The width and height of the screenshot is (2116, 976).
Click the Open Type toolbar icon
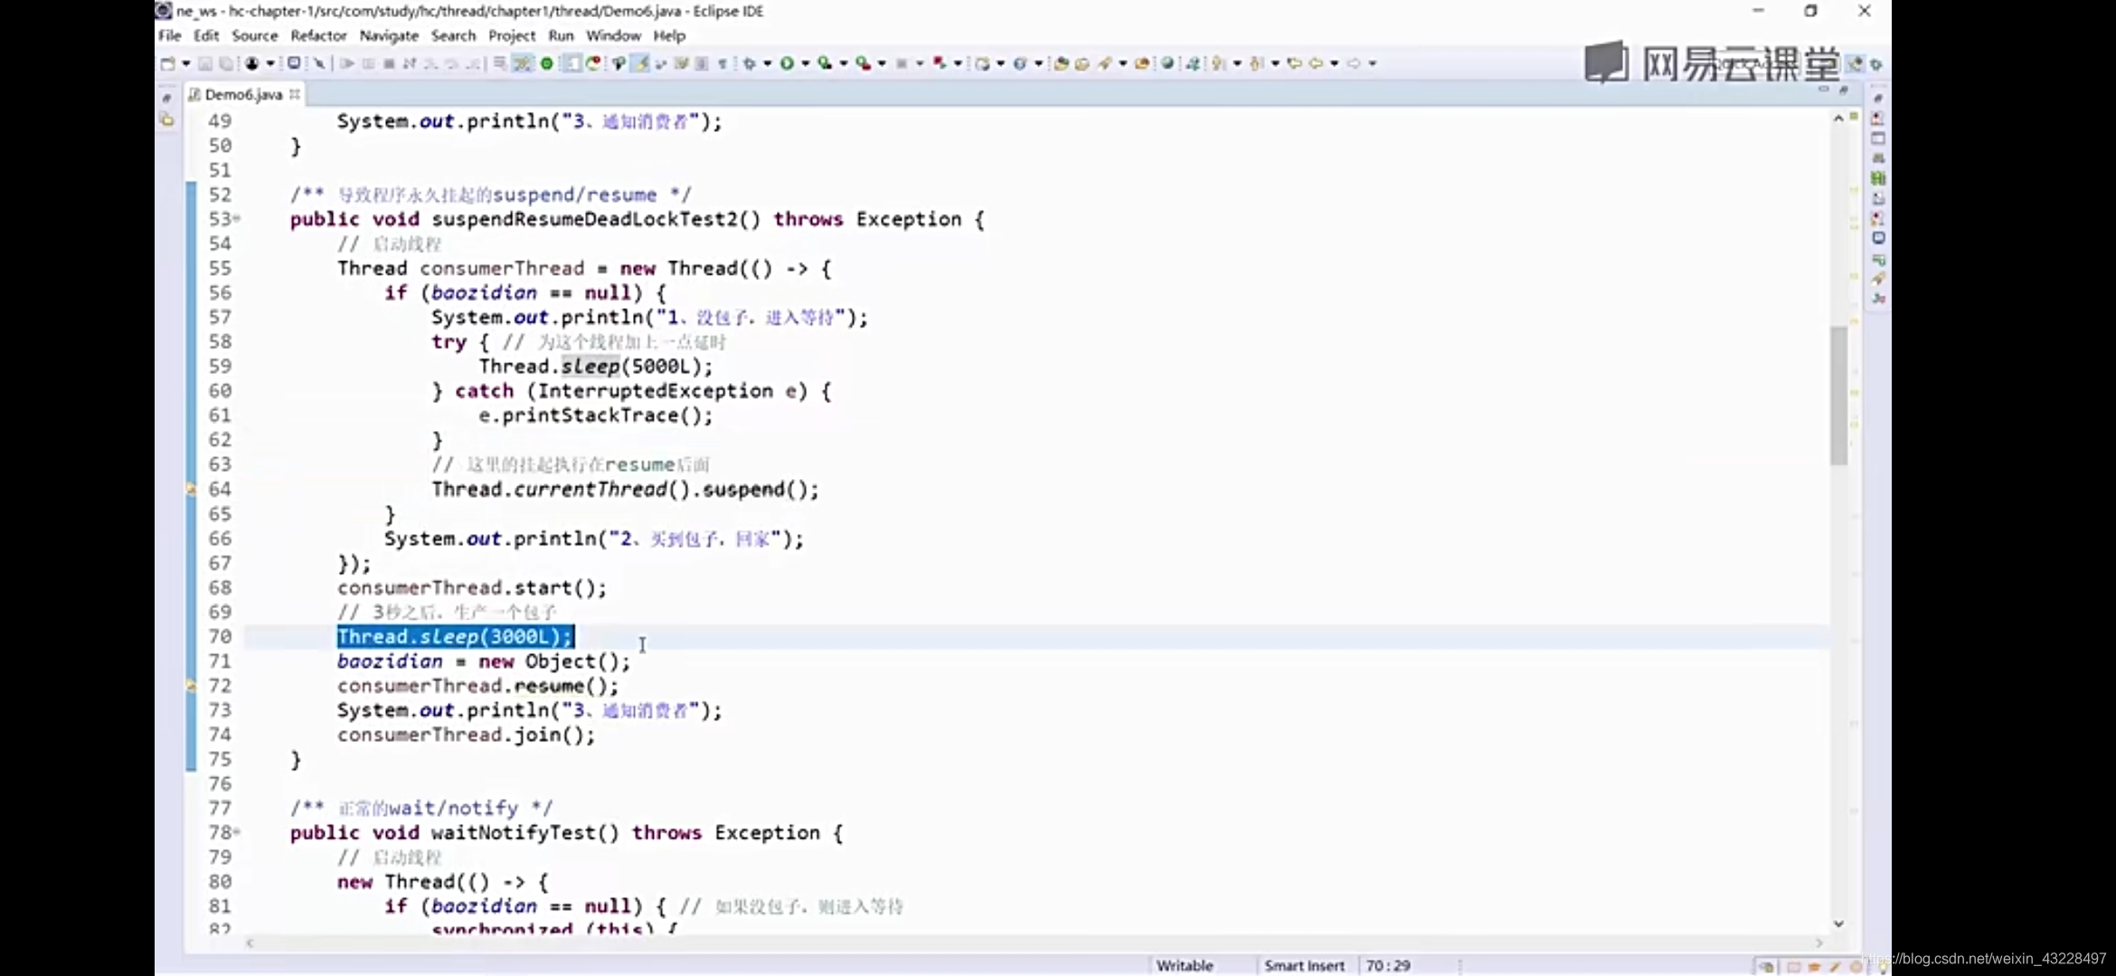1061,63
